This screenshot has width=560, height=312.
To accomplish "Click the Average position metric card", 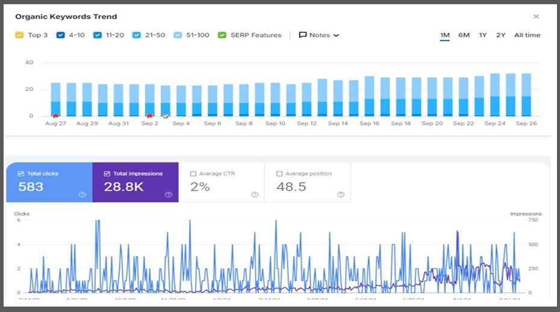I will 307,183.
